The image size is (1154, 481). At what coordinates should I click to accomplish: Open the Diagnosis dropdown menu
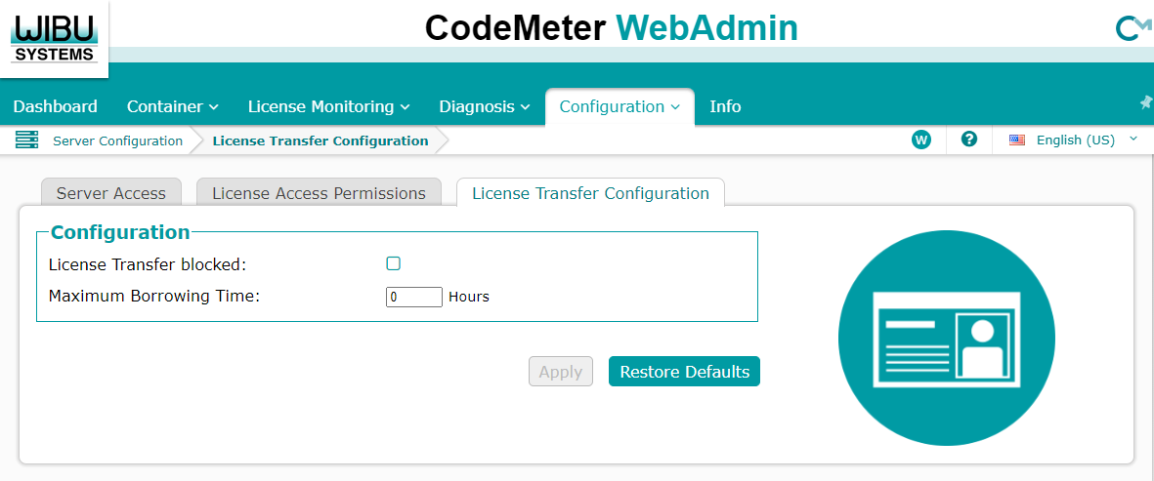(484, 106)
